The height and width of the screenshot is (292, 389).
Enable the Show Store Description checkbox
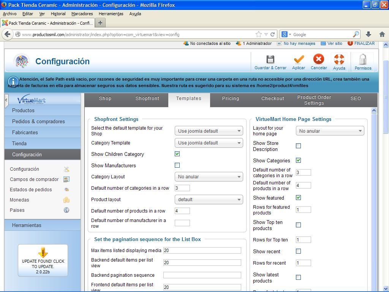click(299, 146)
